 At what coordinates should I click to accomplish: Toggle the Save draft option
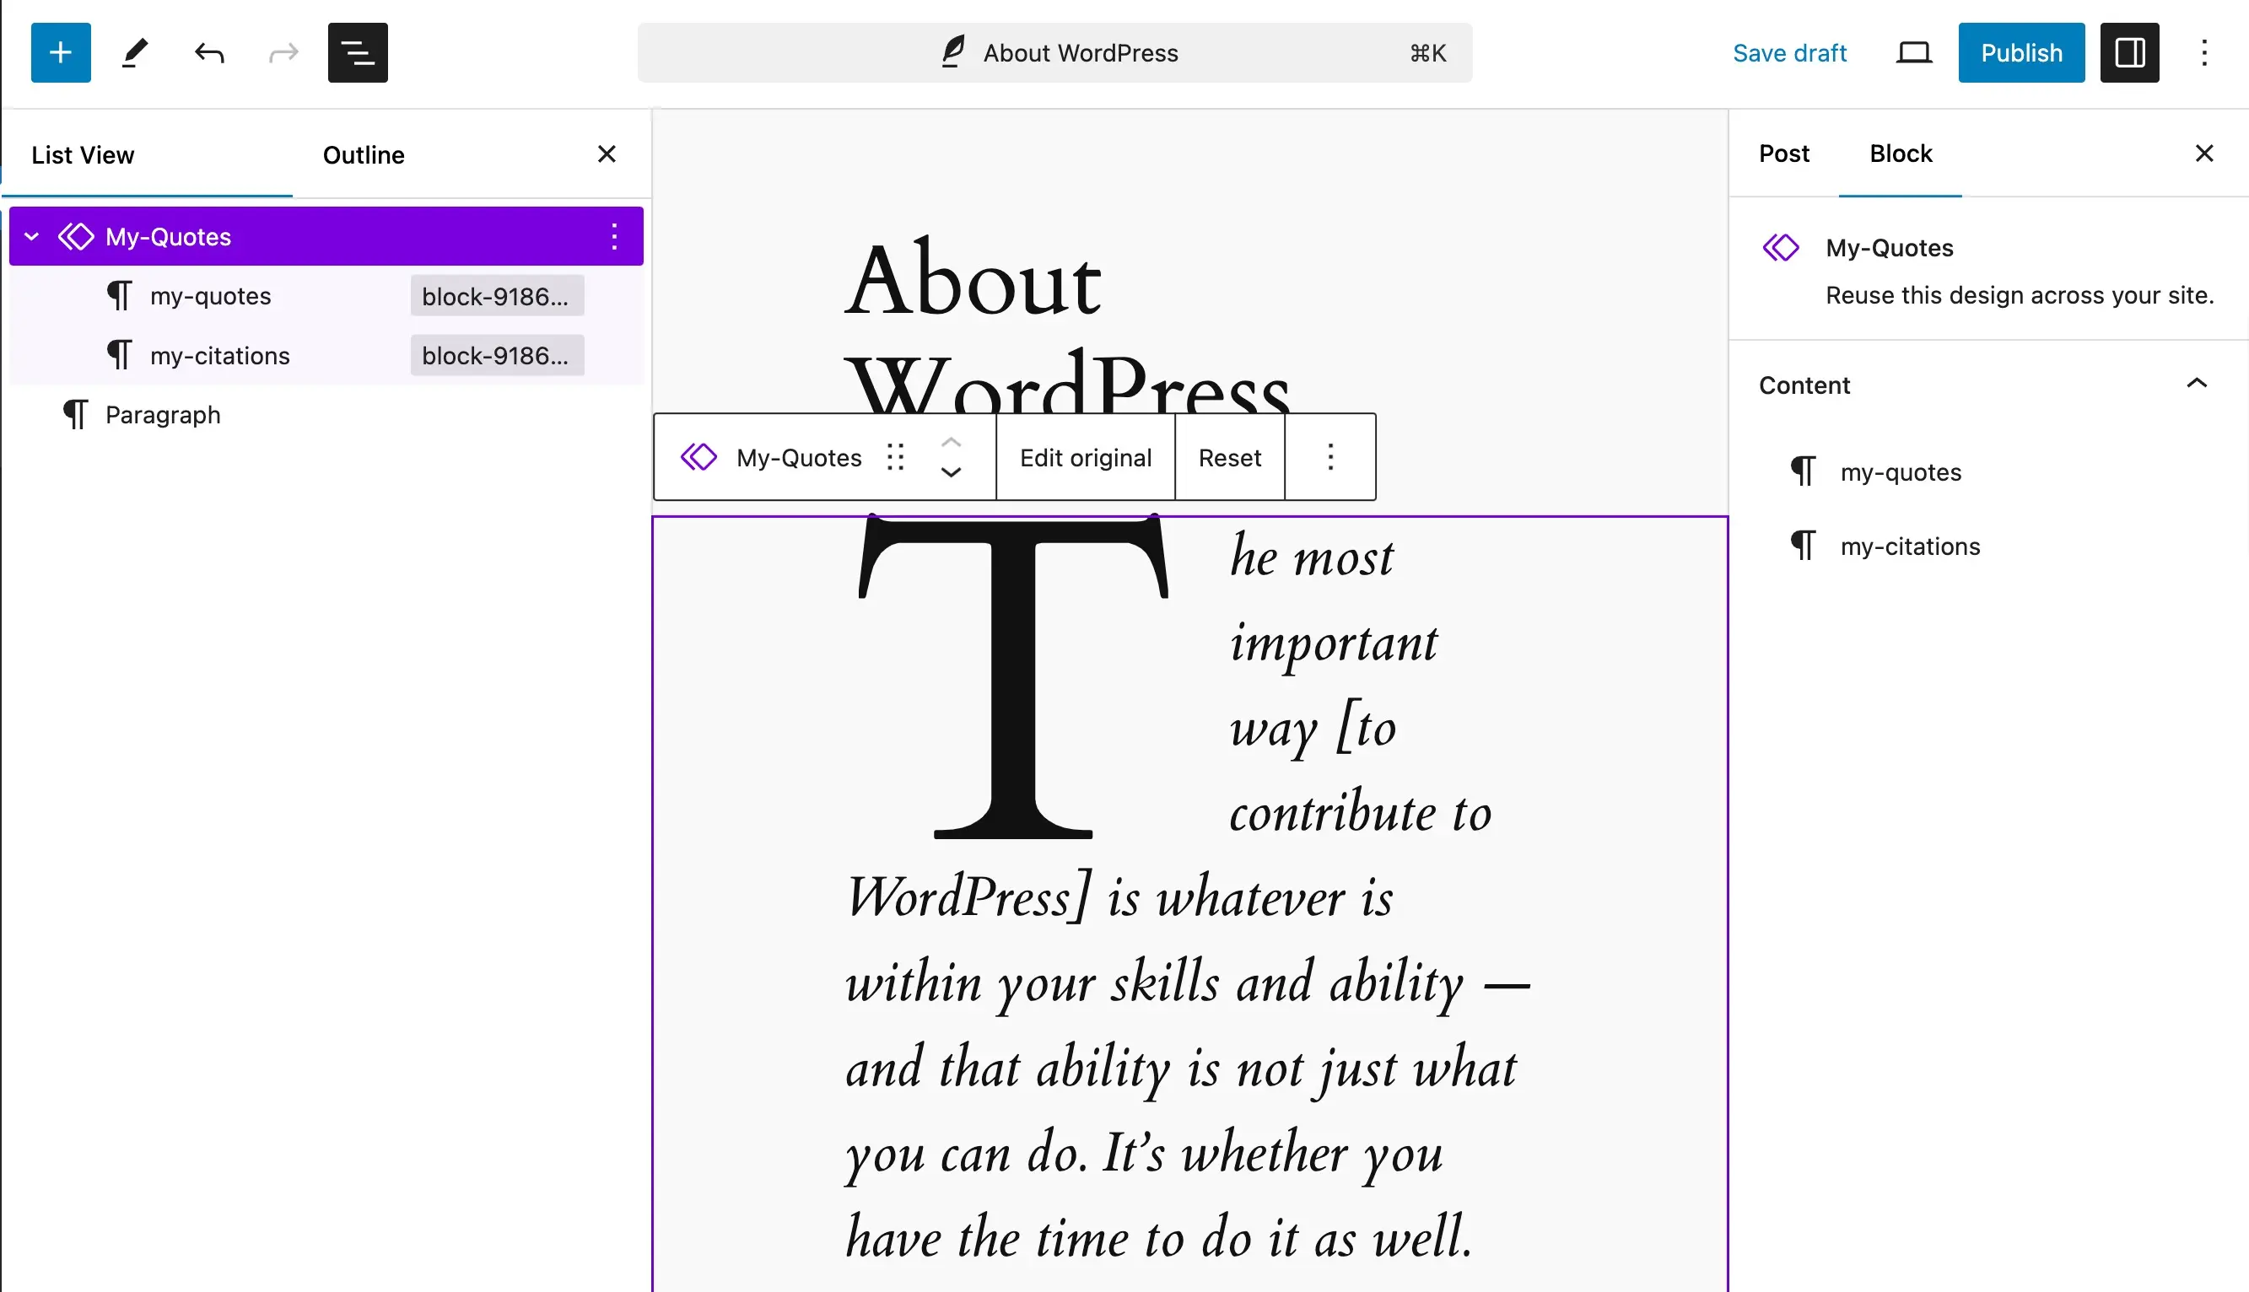point(1788,52)
